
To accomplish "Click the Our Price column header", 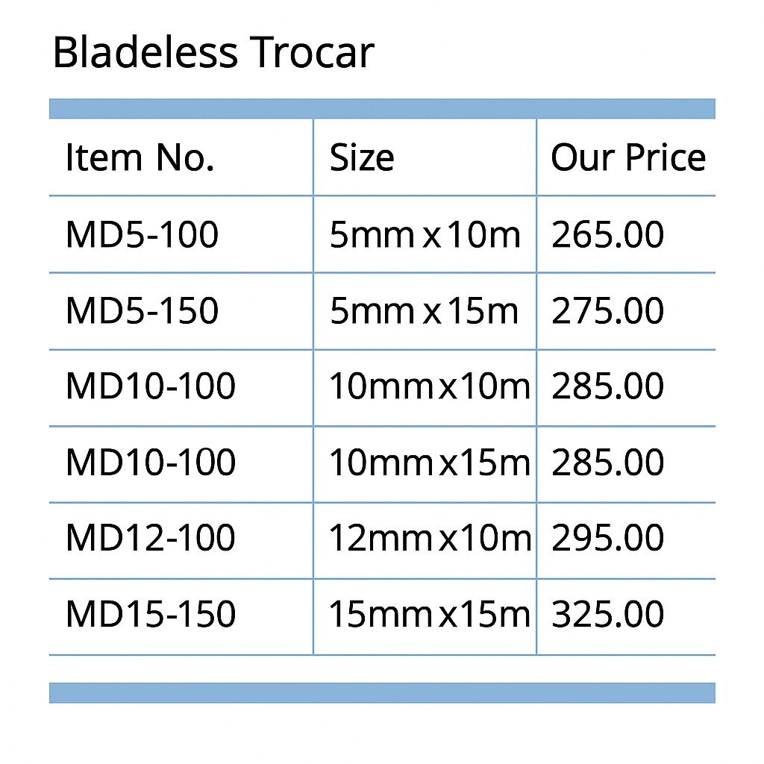I will pyautogui.click(x=627, y=158).
